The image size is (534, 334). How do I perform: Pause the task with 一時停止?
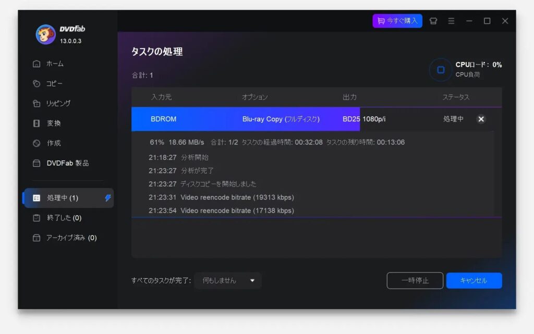[415, 280]
